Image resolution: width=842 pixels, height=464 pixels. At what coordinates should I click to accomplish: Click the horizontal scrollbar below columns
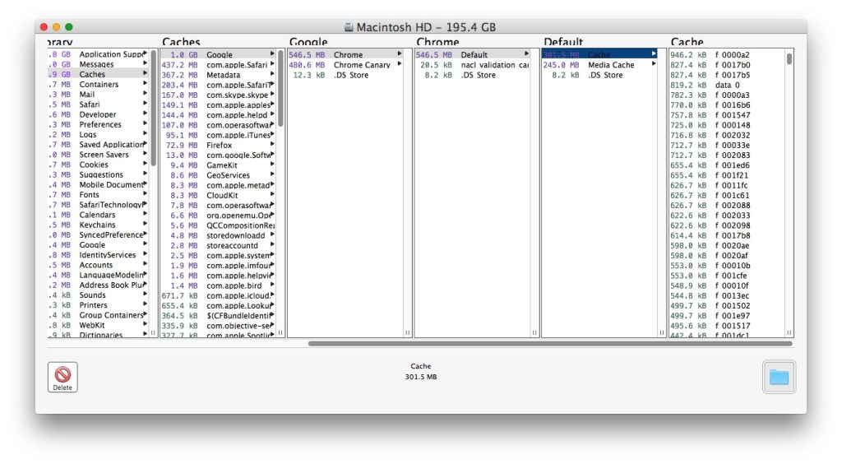pyautogui.click(x=550, y=344)
